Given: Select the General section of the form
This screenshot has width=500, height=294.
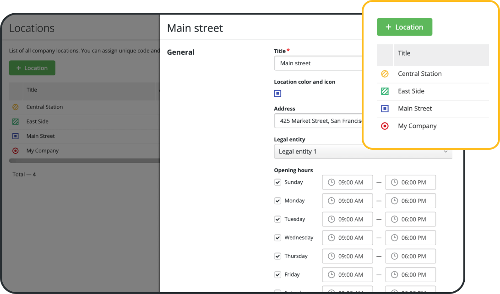Looking at the screenshot, I should 180,52.
